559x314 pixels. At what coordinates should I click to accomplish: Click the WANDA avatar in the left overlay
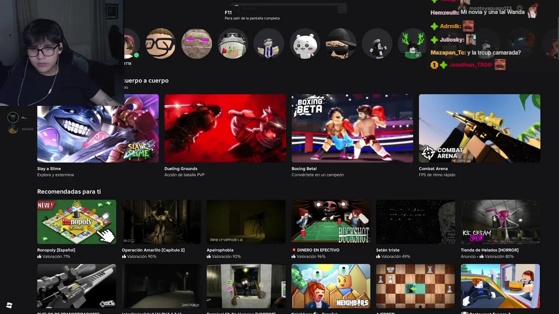click(13, 129)
